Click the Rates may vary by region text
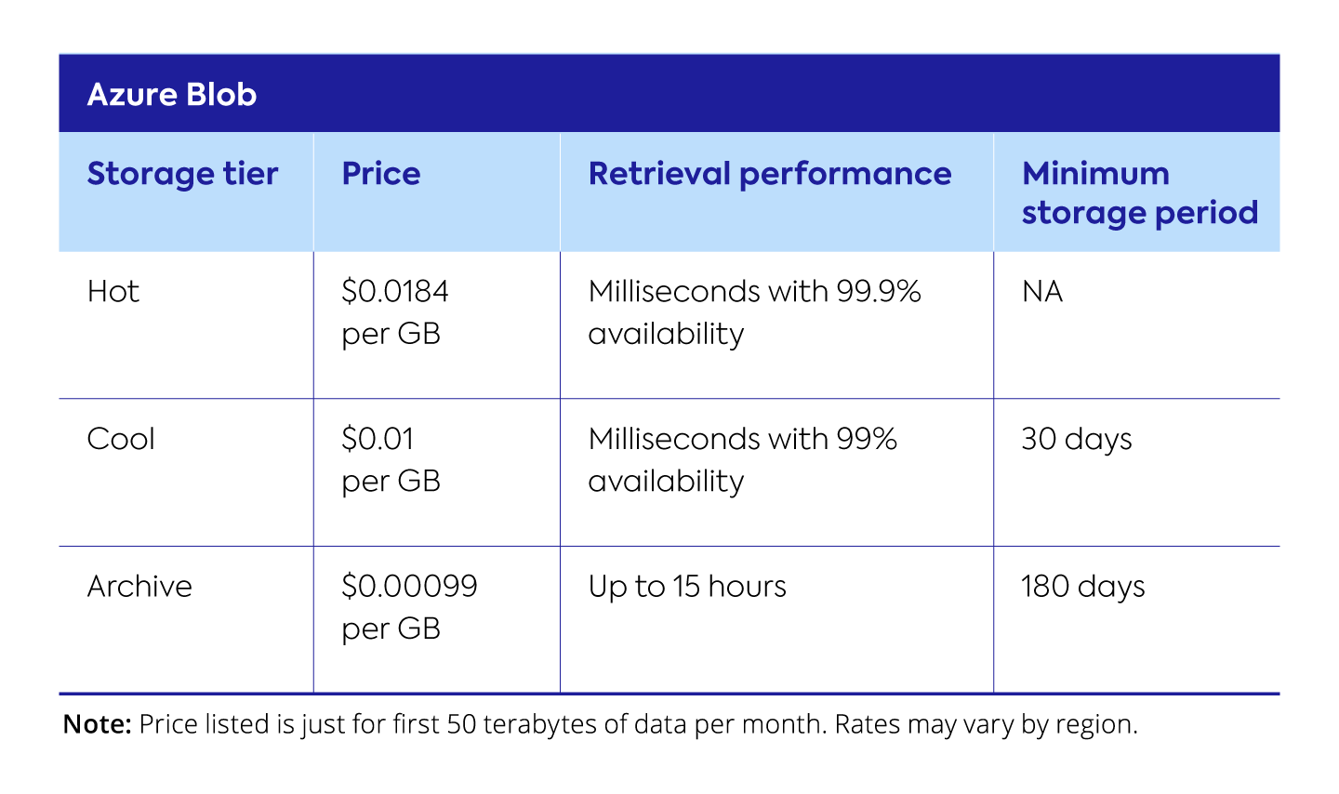Screen dimensions: 1339x794 (x=986, y=724)
